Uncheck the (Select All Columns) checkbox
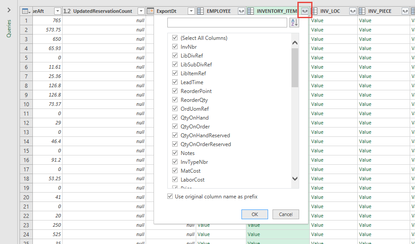 tap(175, 38)
